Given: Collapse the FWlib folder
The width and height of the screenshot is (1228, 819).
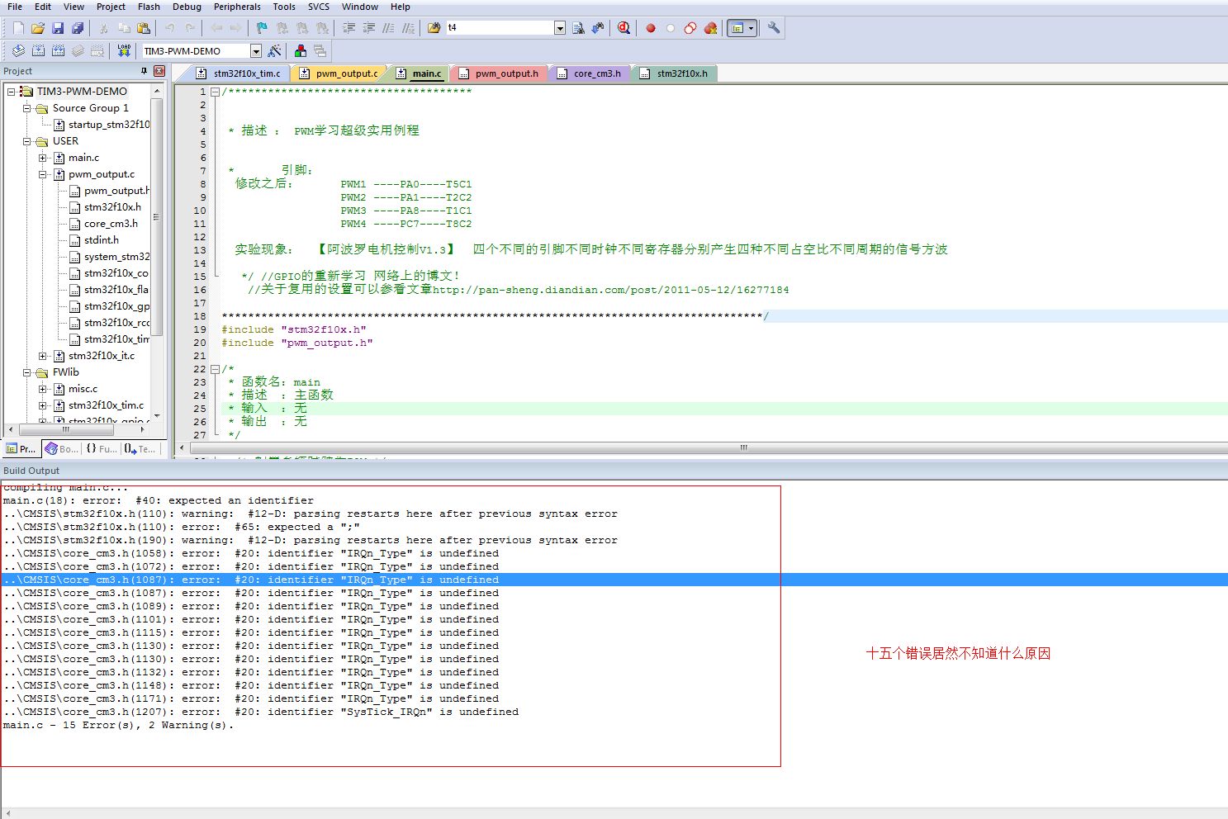Looking at the screenshot, I should (x=27, y=372).
